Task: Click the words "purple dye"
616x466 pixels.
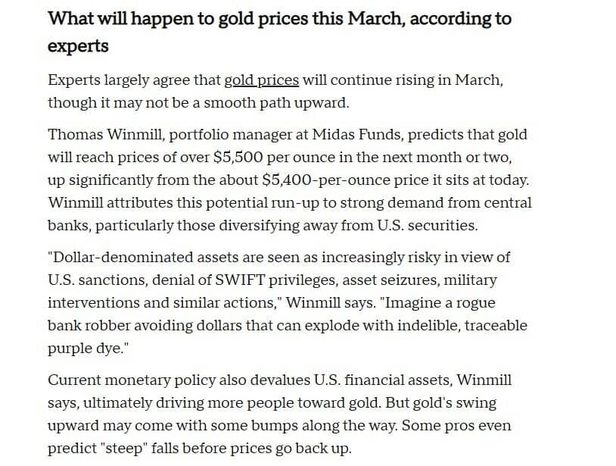Action: [86, 349]
